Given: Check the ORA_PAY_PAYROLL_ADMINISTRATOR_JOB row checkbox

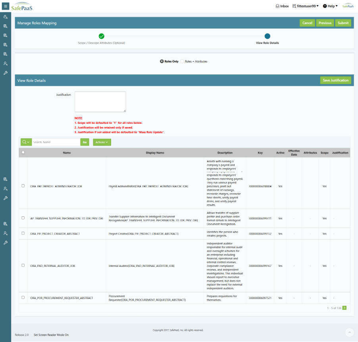Looking at the screenshot, I should coord(23,186).
